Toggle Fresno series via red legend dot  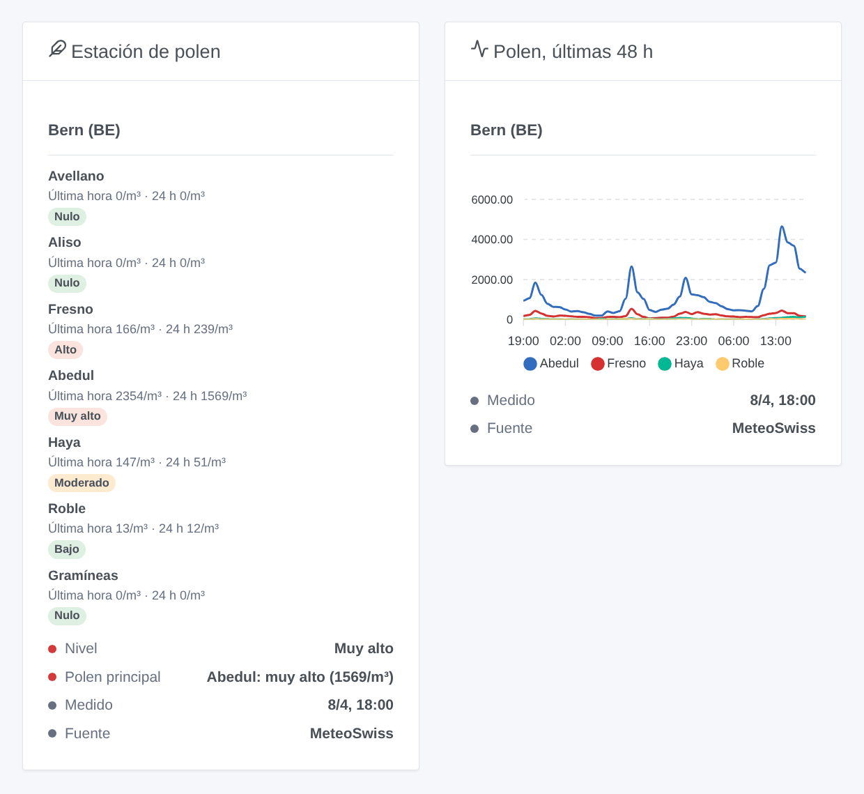597,364
